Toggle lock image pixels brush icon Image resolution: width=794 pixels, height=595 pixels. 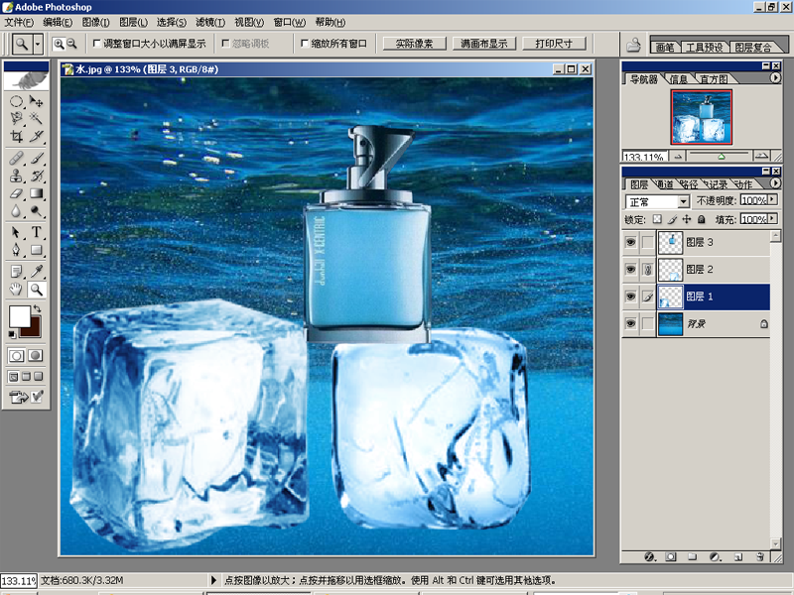click(672, 219)
